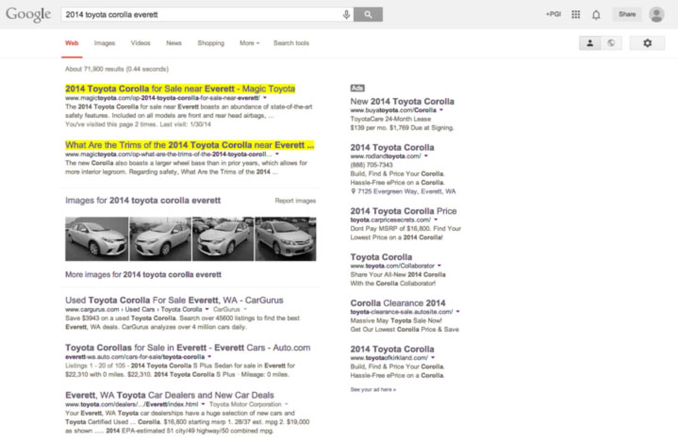Expand arrow beside everett-wa.auto.com URL
This screenshot has width=678, height=440.
(x=209, y=357)
